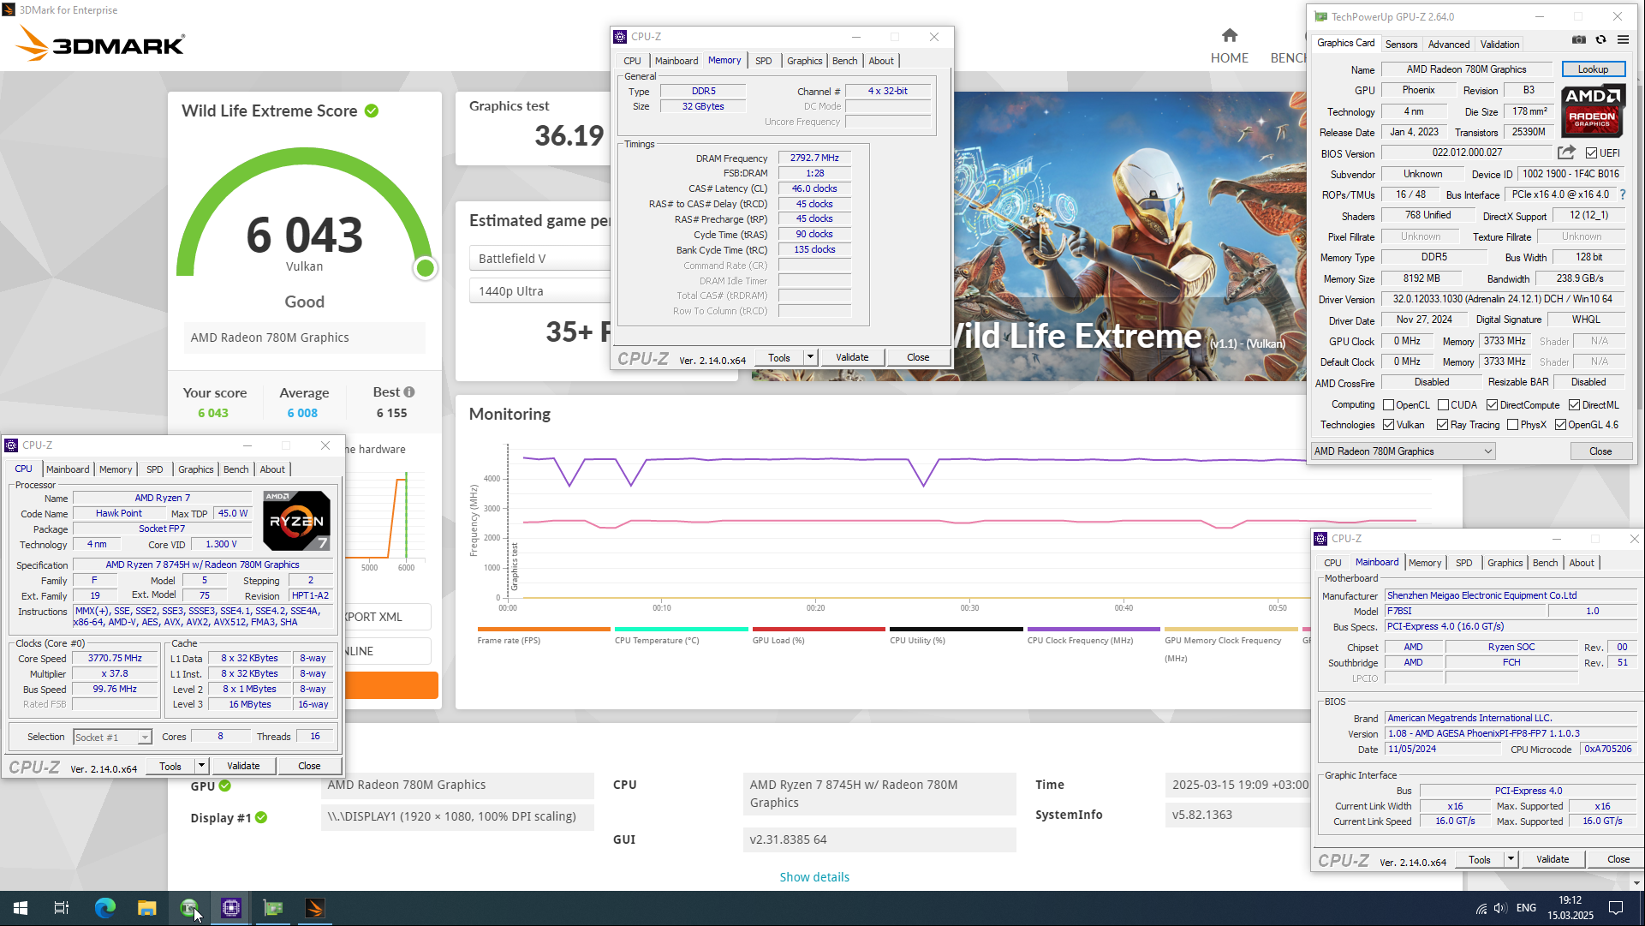Open Microsoft Edge from the taskbar
Image resolution: width=1645 pixels, height=926 pixels.
click(x=104, y=908)
